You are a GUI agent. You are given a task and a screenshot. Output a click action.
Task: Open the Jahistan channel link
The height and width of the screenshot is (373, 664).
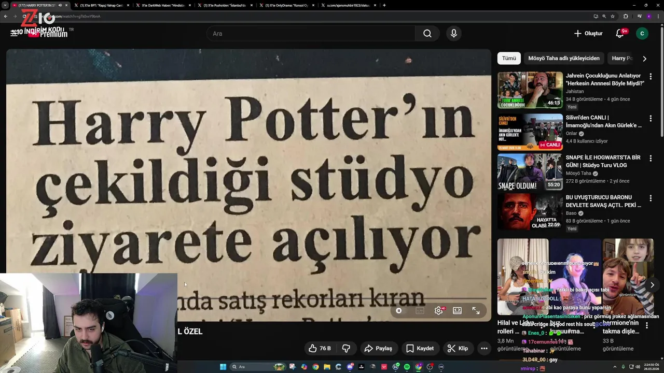[x=575, y=91]
